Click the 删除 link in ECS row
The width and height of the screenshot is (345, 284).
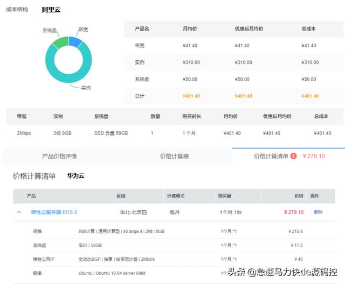[318, 212]
